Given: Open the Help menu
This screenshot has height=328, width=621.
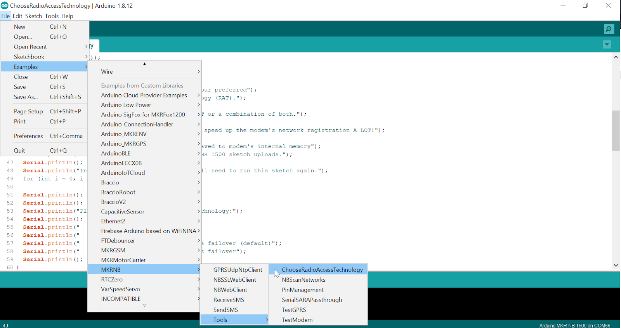Looking at the screenshot, I should click(67, 16).
